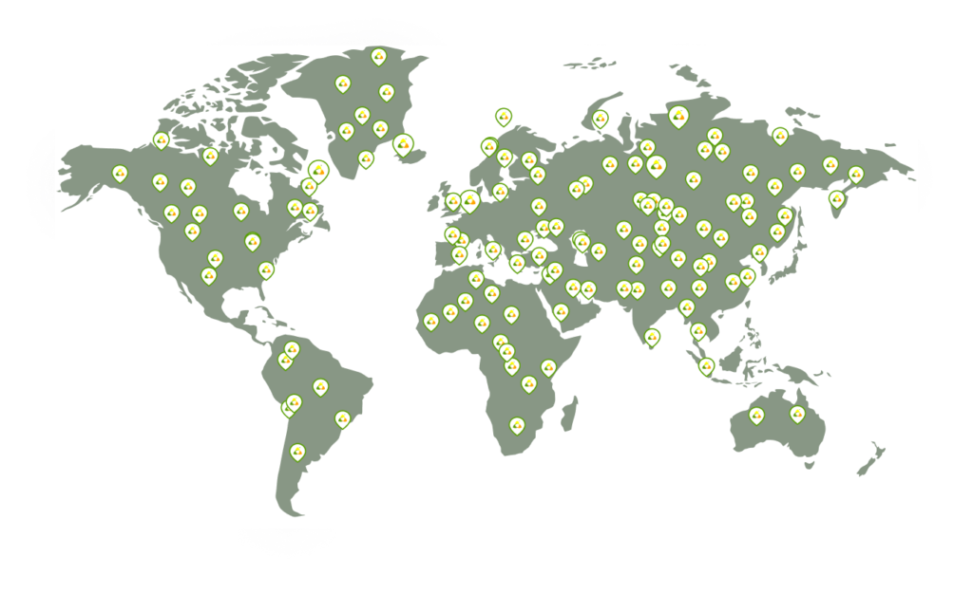Open the marker in Argentina
973x594 pixels.
point(297,452)
